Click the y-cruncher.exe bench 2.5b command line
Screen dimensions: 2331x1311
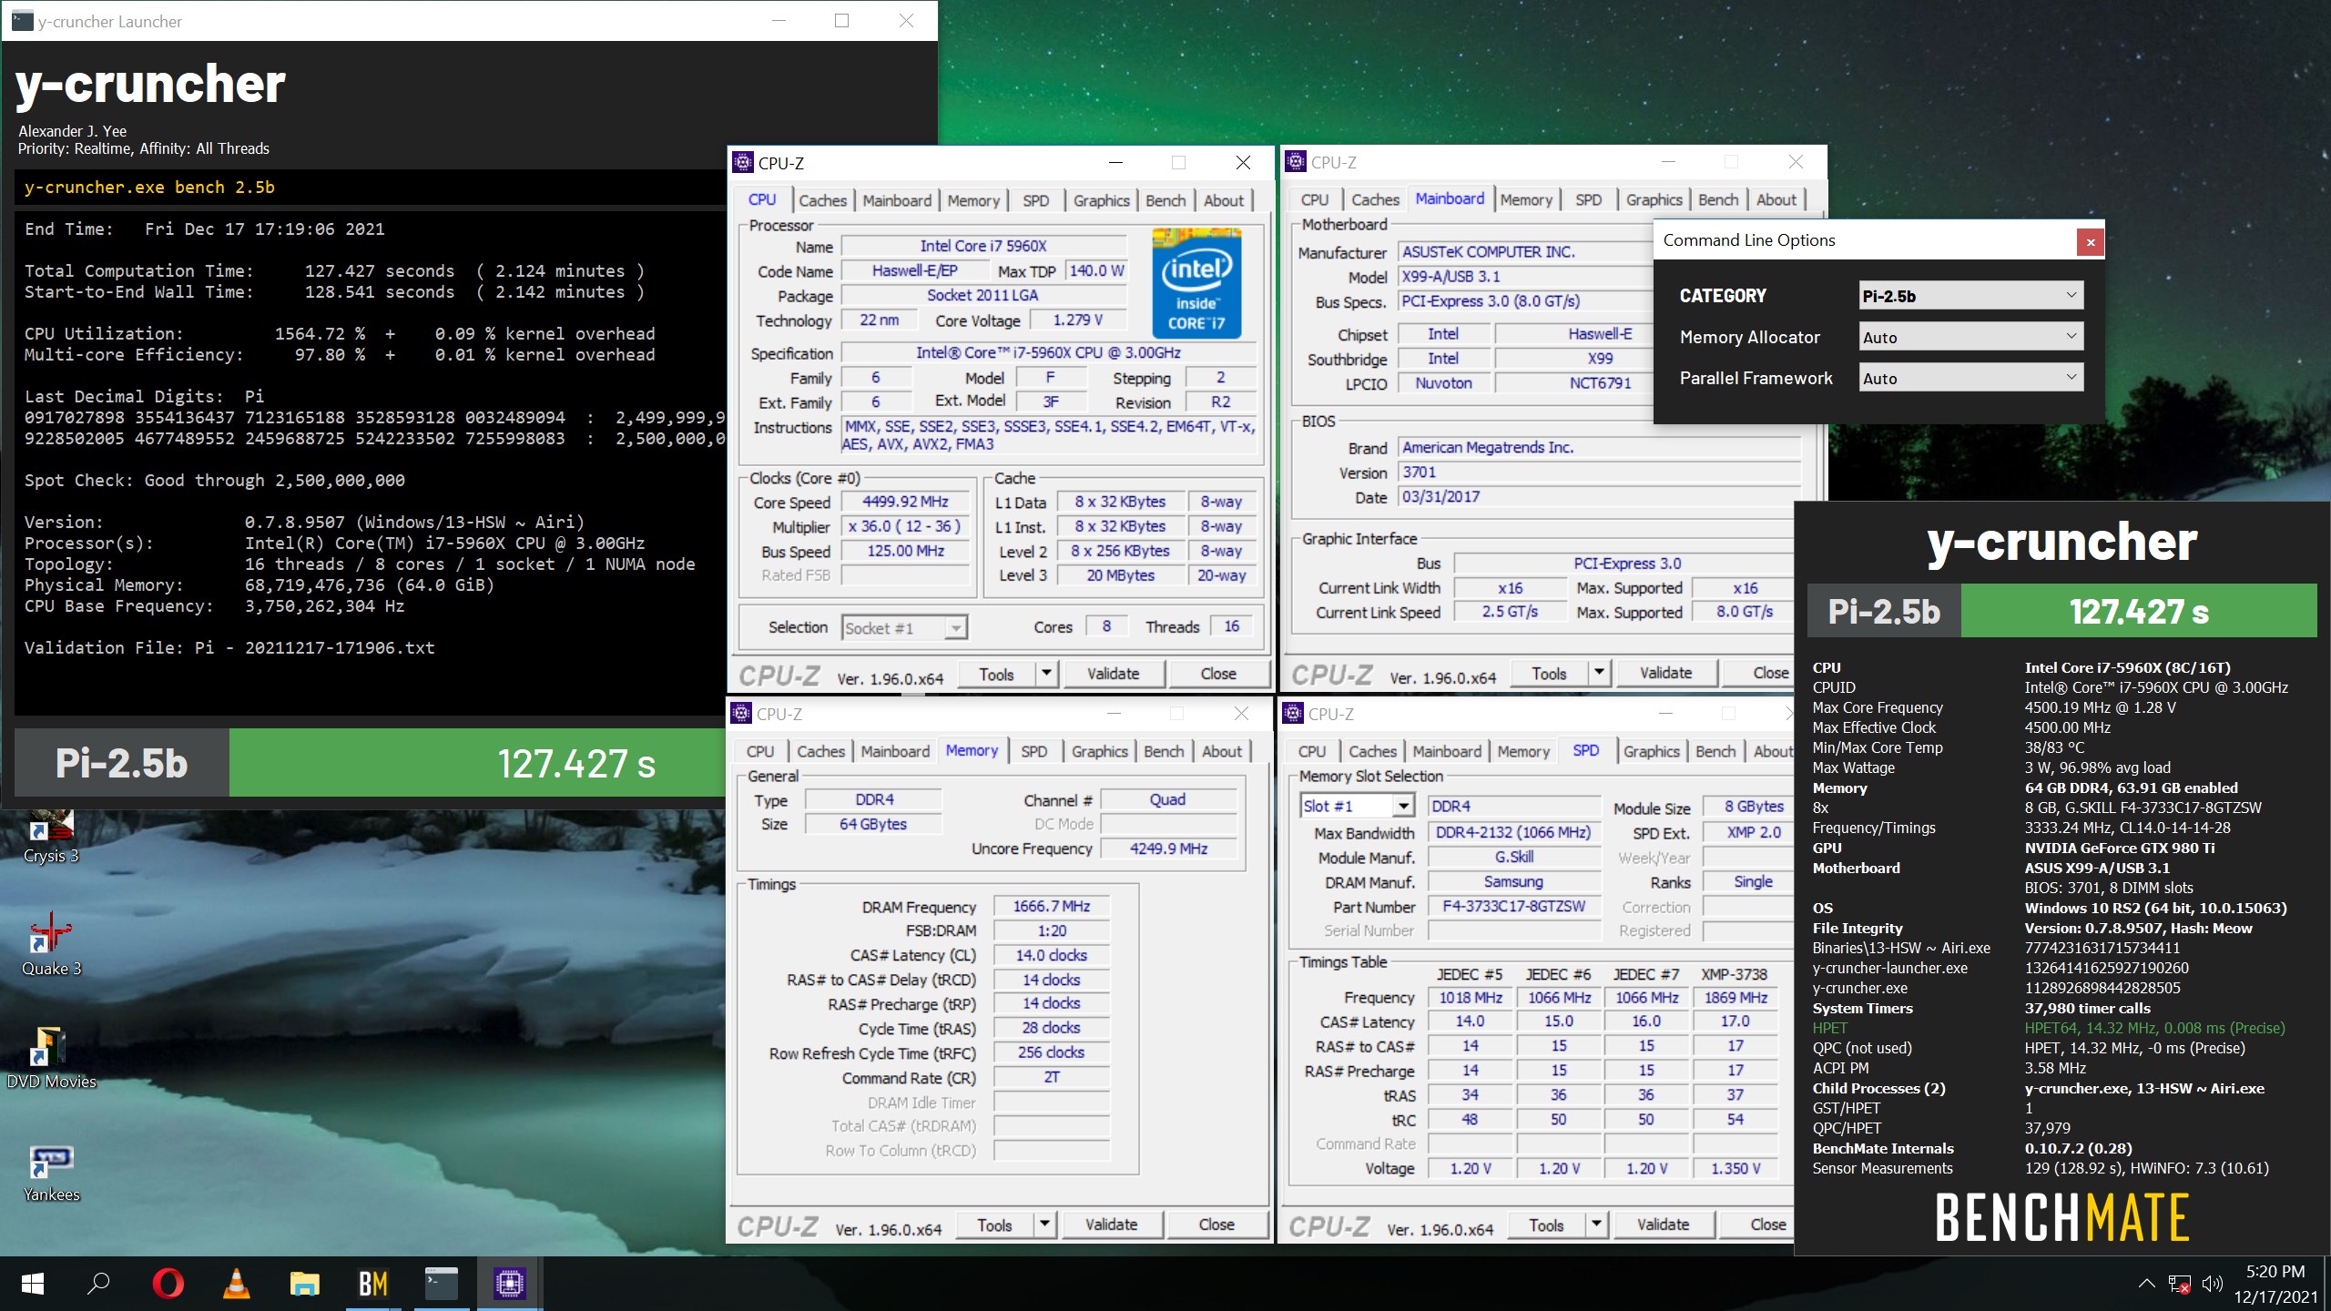[149, 188]
